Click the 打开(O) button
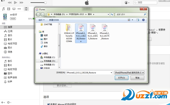 pyautogui.click(x=121, y=78)
